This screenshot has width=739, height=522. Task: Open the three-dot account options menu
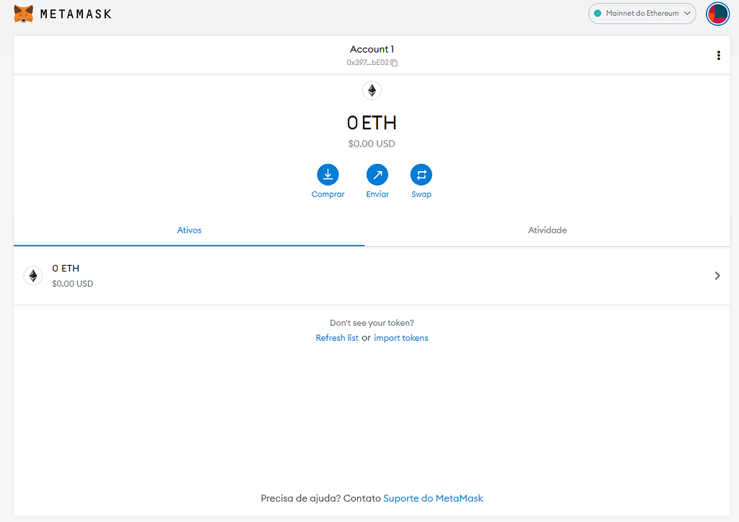(718, 56)
